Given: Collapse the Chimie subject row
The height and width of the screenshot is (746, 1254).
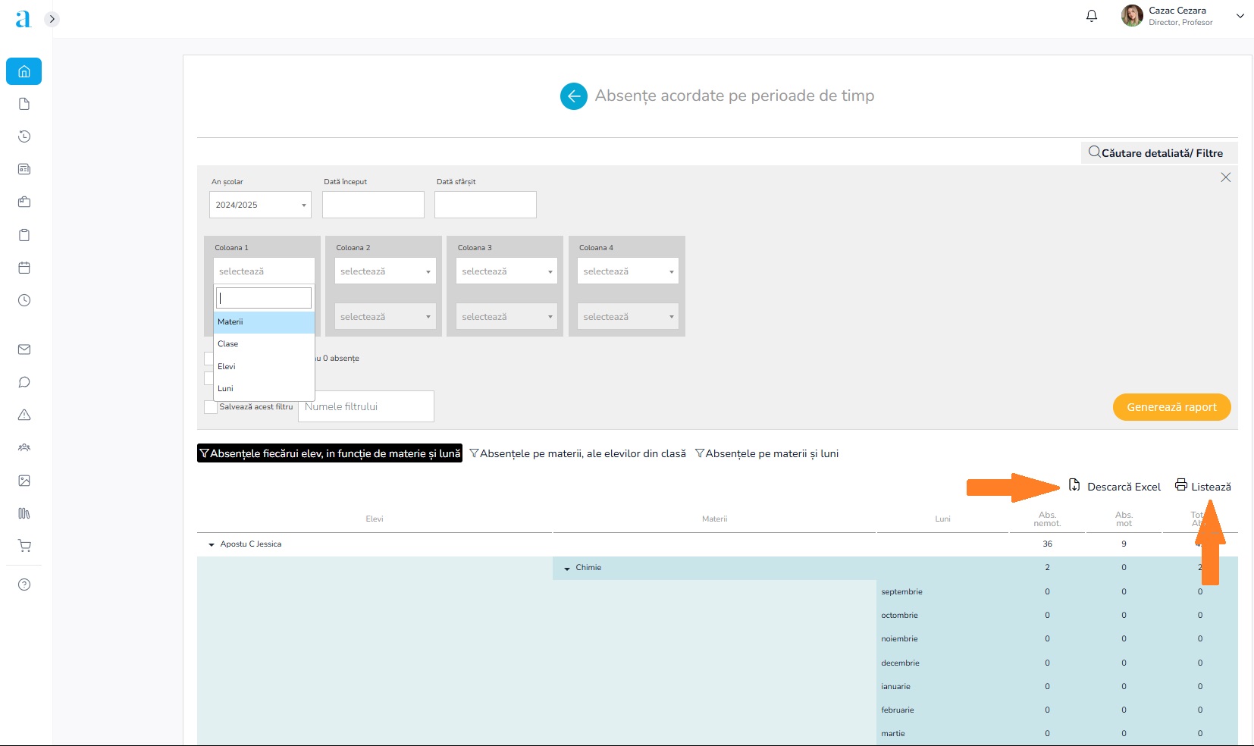Looking at the screenshot, I should [x=567, y=568].
